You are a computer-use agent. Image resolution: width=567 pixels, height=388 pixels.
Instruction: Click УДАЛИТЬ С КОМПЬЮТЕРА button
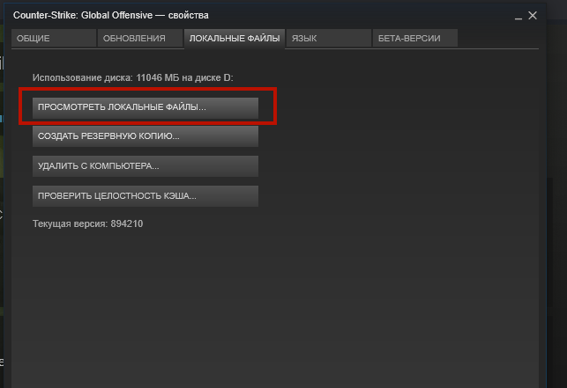145,166
